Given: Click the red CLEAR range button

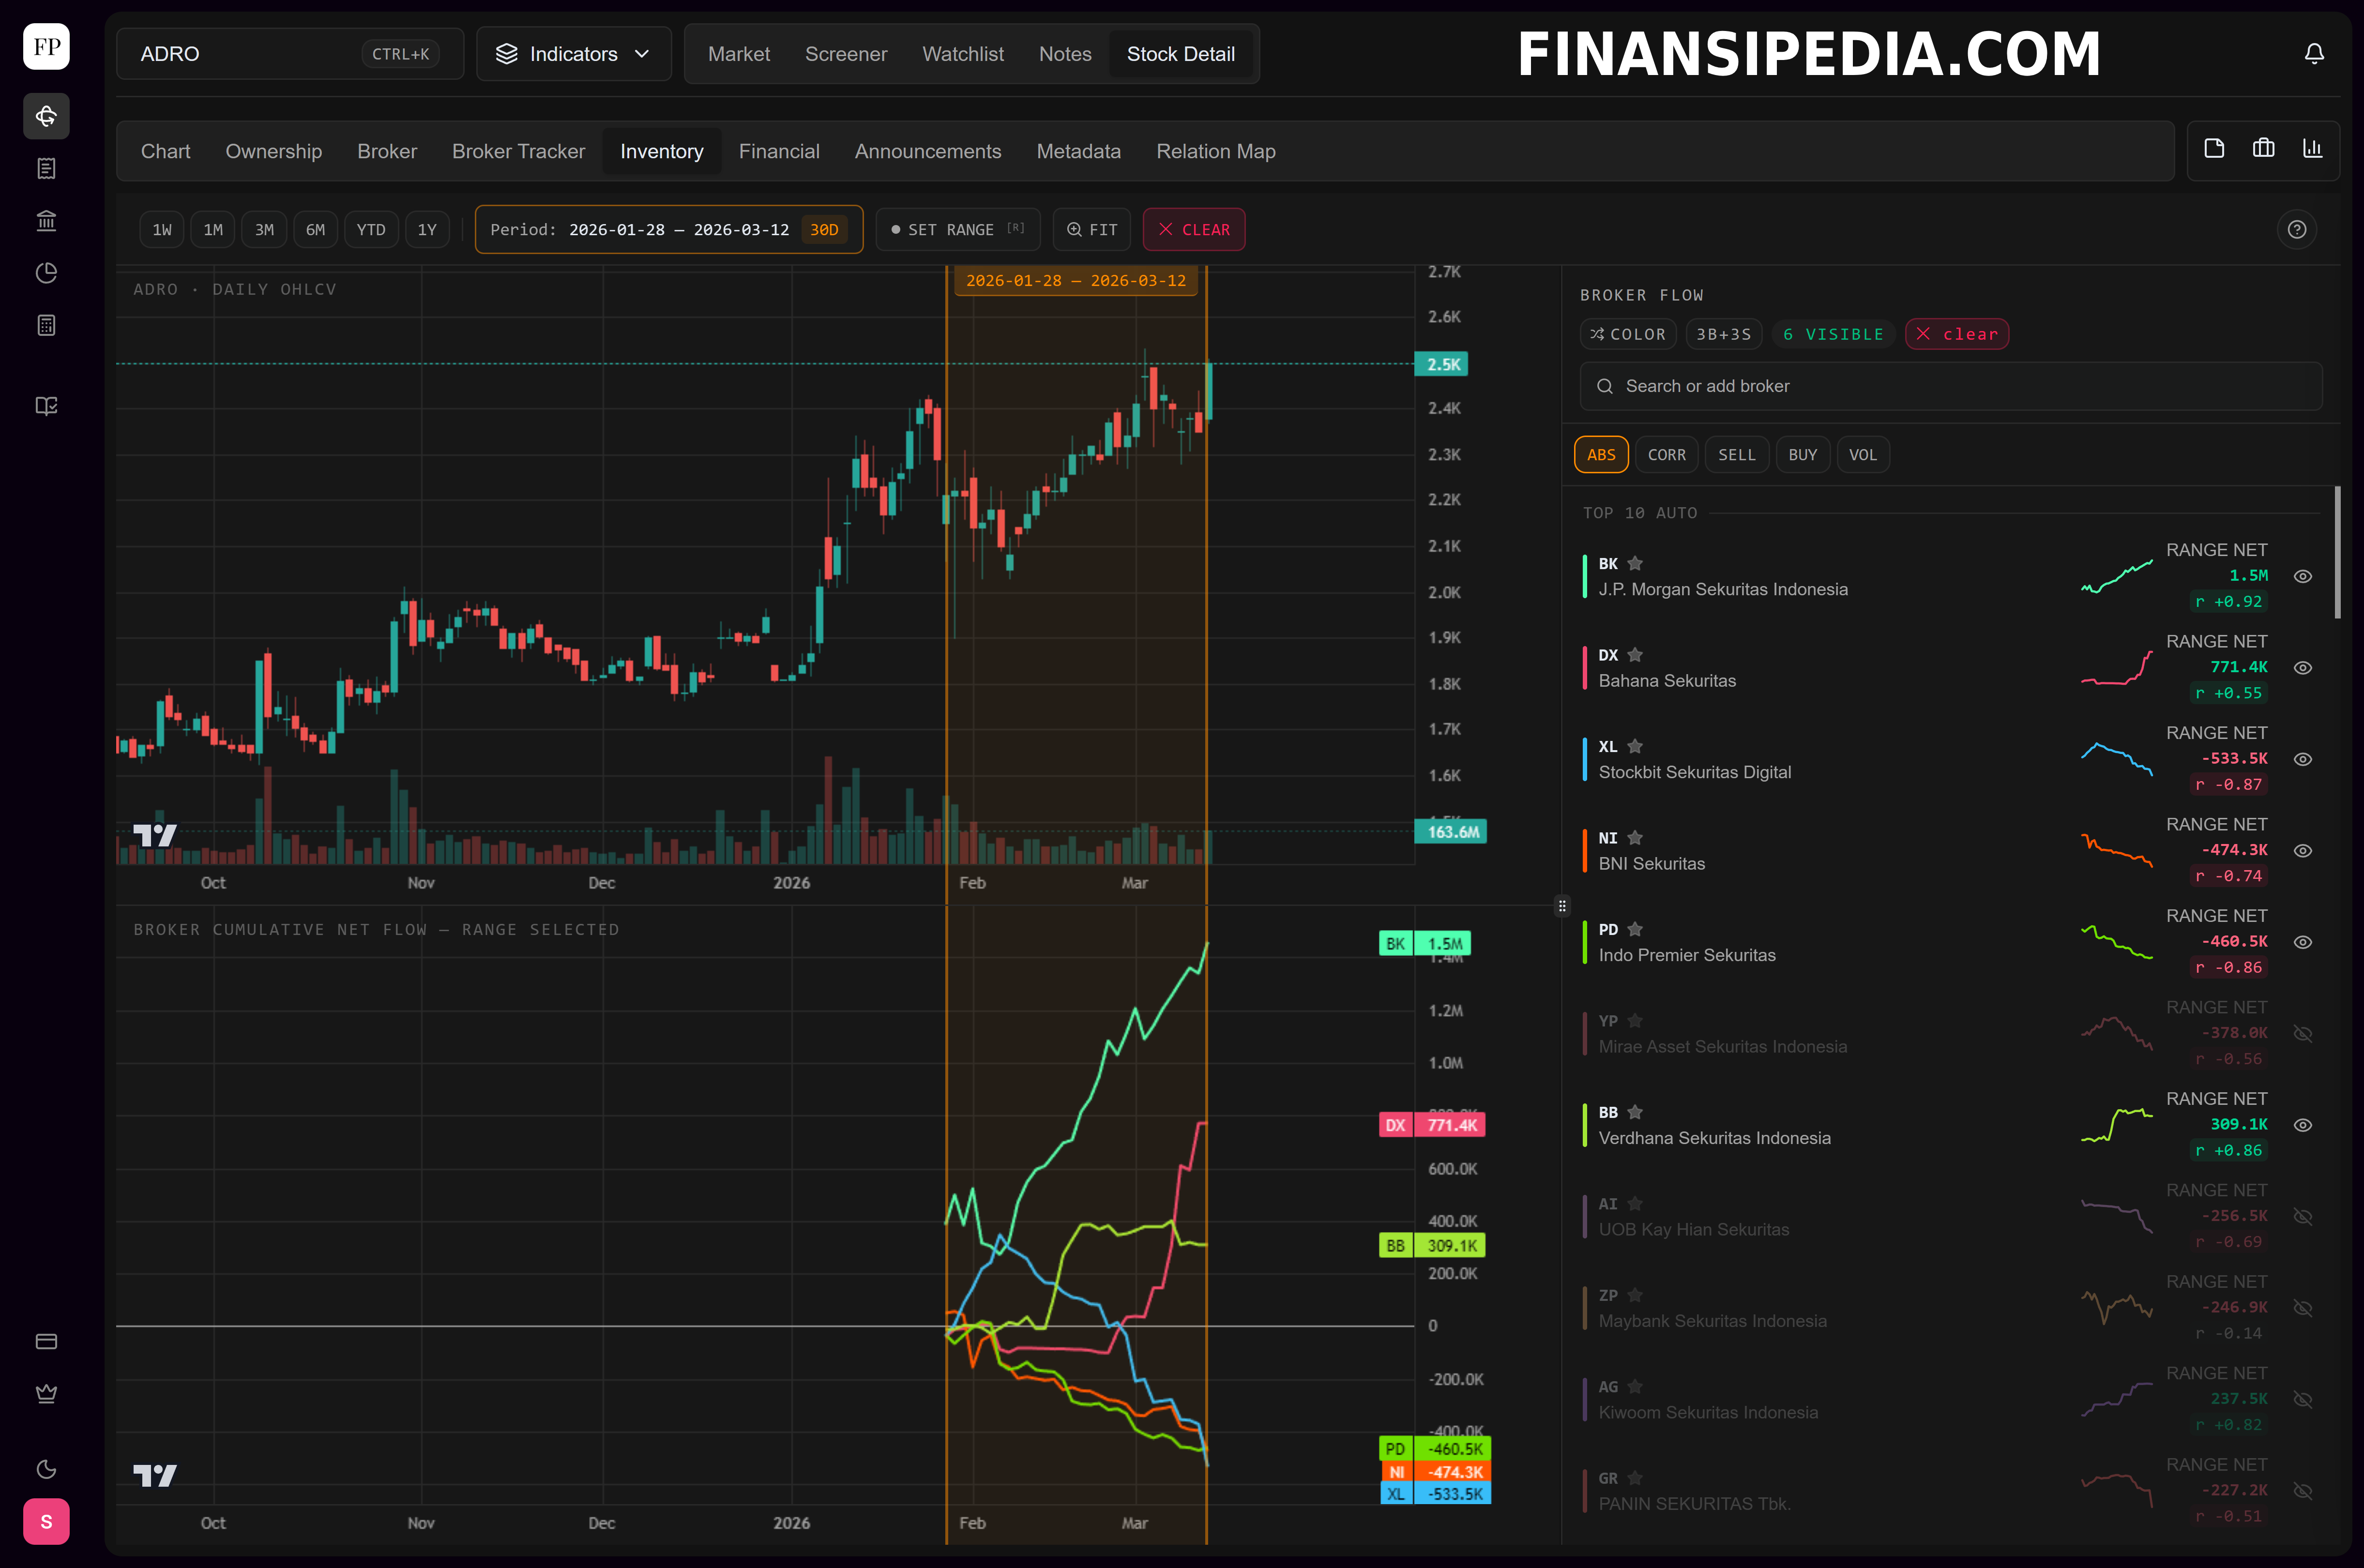Looking at the screenshot, I should [x=1193, y=230].
